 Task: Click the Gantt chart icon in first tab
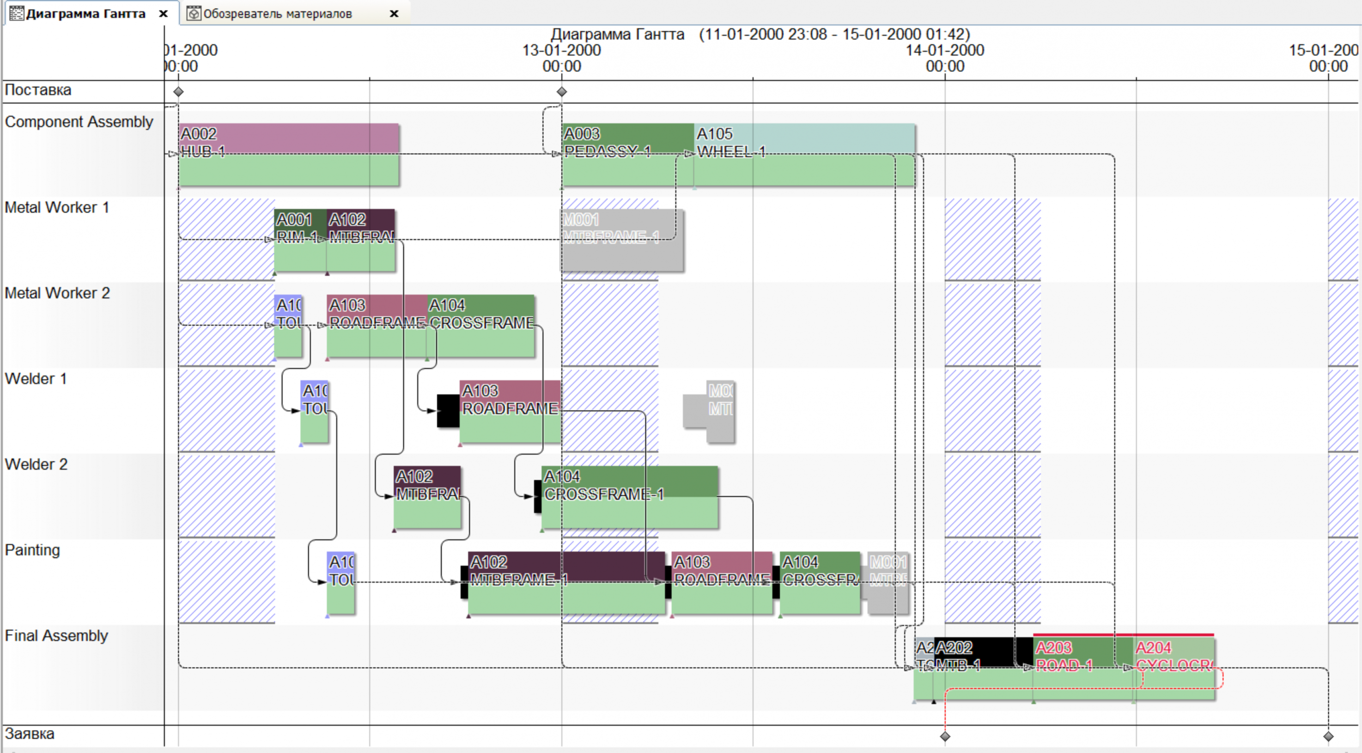coord(17,14)
